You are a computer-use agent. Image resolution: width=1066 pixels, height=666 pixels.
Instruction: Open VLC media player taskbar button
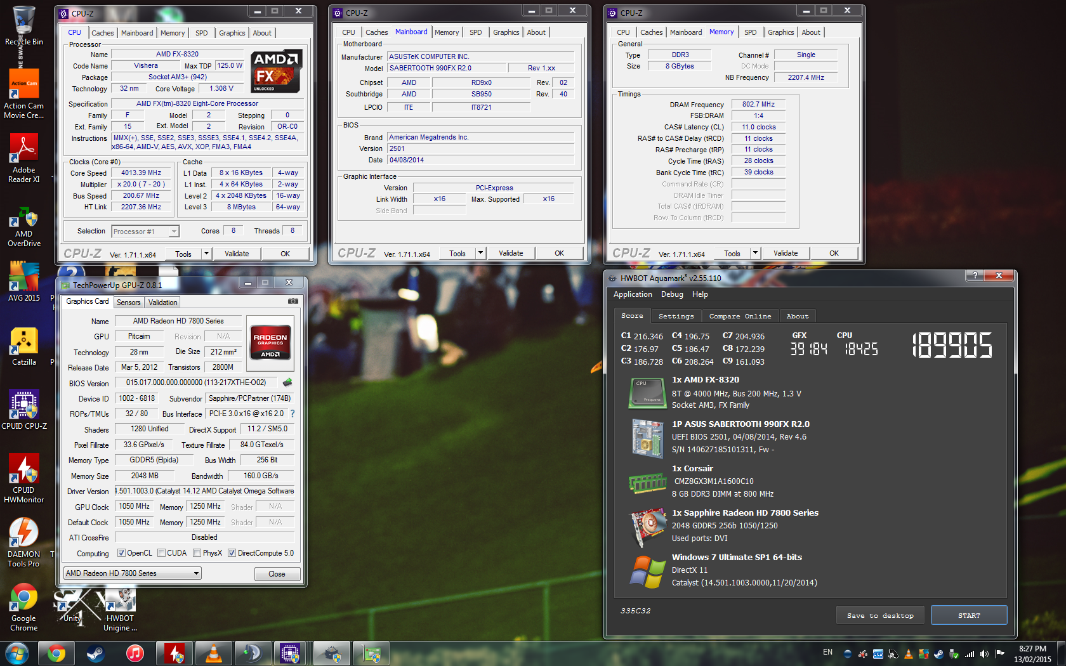pos(214,653)
